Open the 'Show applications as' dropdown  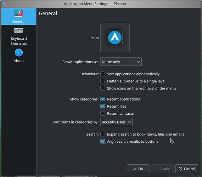121,62
